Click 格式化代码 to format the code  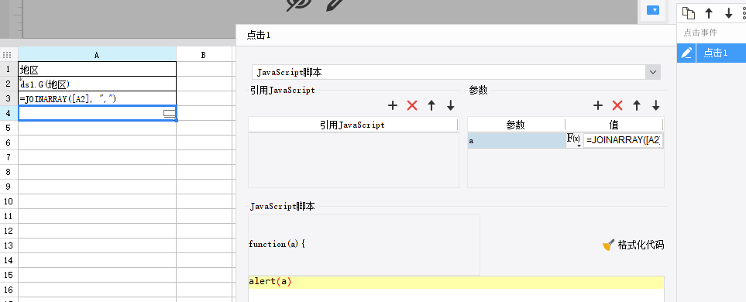(633, 245)
